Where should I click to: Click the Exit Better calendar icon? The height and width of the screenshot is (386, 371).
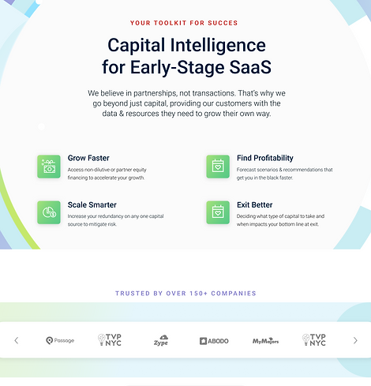(x=218, y=212)
